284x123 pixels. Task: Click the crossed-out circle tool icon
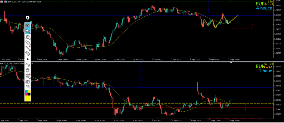tap(28, 37)
